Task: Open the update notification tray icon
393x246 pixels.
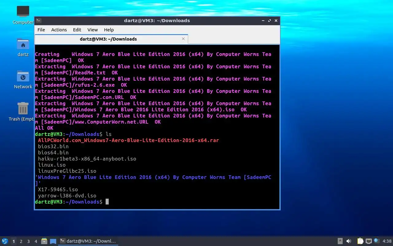Action: pos(376,241)
